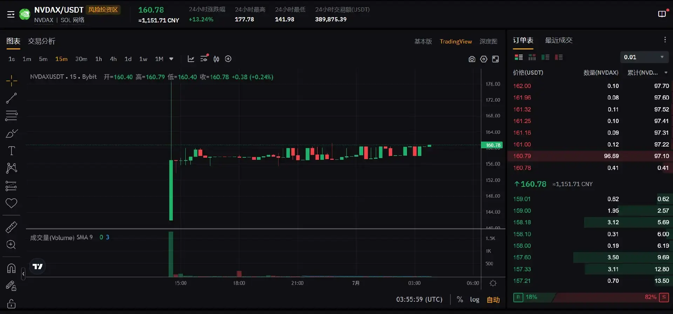This screenshot has height=314, width=673.
Task: Open the 0.01 price precision dropdown
Action: (644, 57)
